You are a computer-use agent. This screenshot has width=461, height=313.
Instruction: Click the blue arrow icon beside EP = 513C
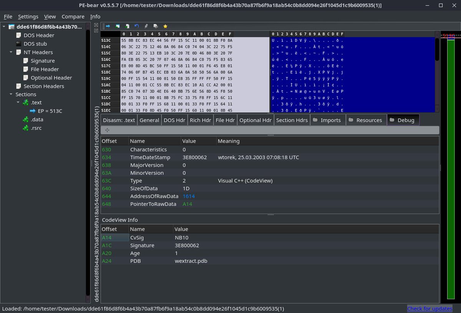pyautogui.click(x=33, y=111)
